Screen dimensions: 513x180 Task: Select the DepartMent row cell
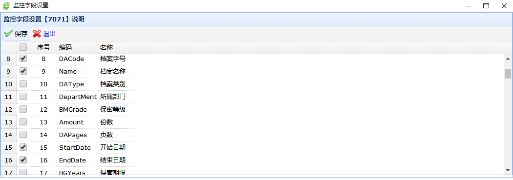(x=77, y=97)
